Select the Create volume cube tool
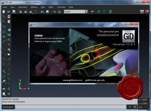The width and height of the screenshot is (151, 111). [x=4, y=76]
